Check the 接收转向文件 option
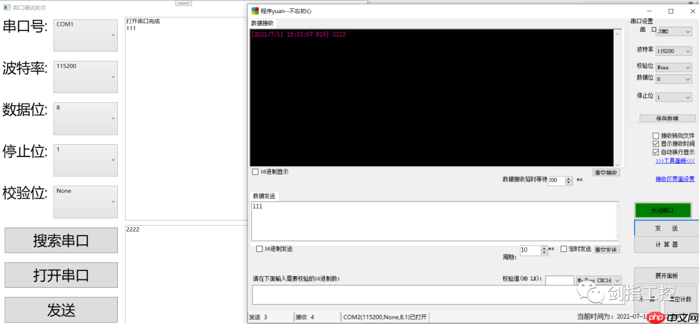 tap(656, 135)
